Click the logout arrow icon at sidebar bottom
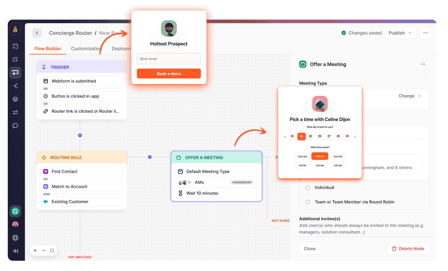 pos(15,251)
